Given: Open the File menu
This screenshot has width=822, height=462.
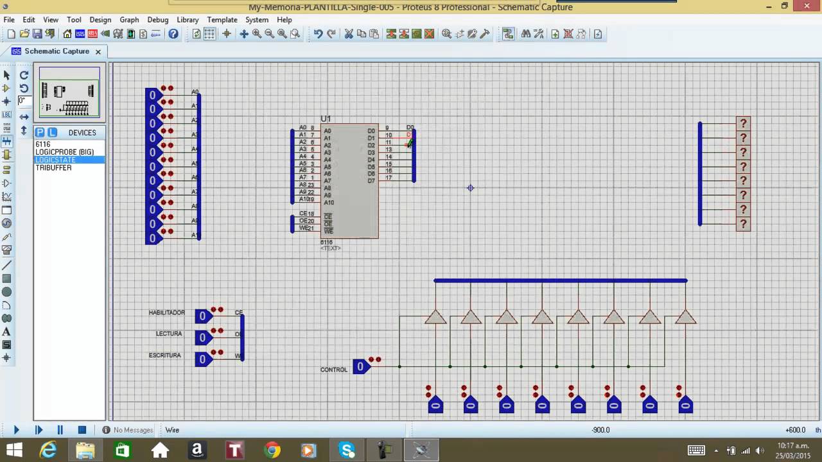Looking at the screenshot, I should (9, 20).
